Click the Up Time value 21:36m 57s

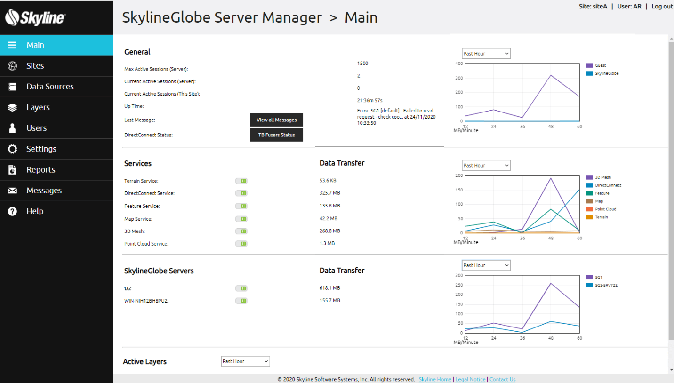pos(370,100)
